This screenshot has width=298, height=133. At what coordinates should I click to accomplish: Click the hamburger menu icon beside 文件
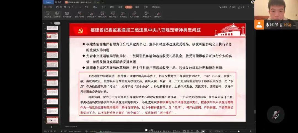pos(45,7)
